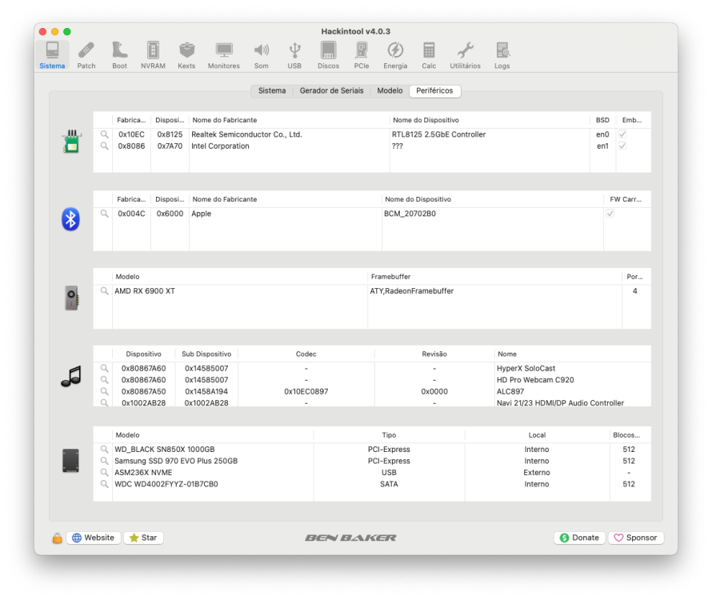This screenshot has width=712, height=600.
Task: Open the Logs toolbar section
Action: (502, 55)
